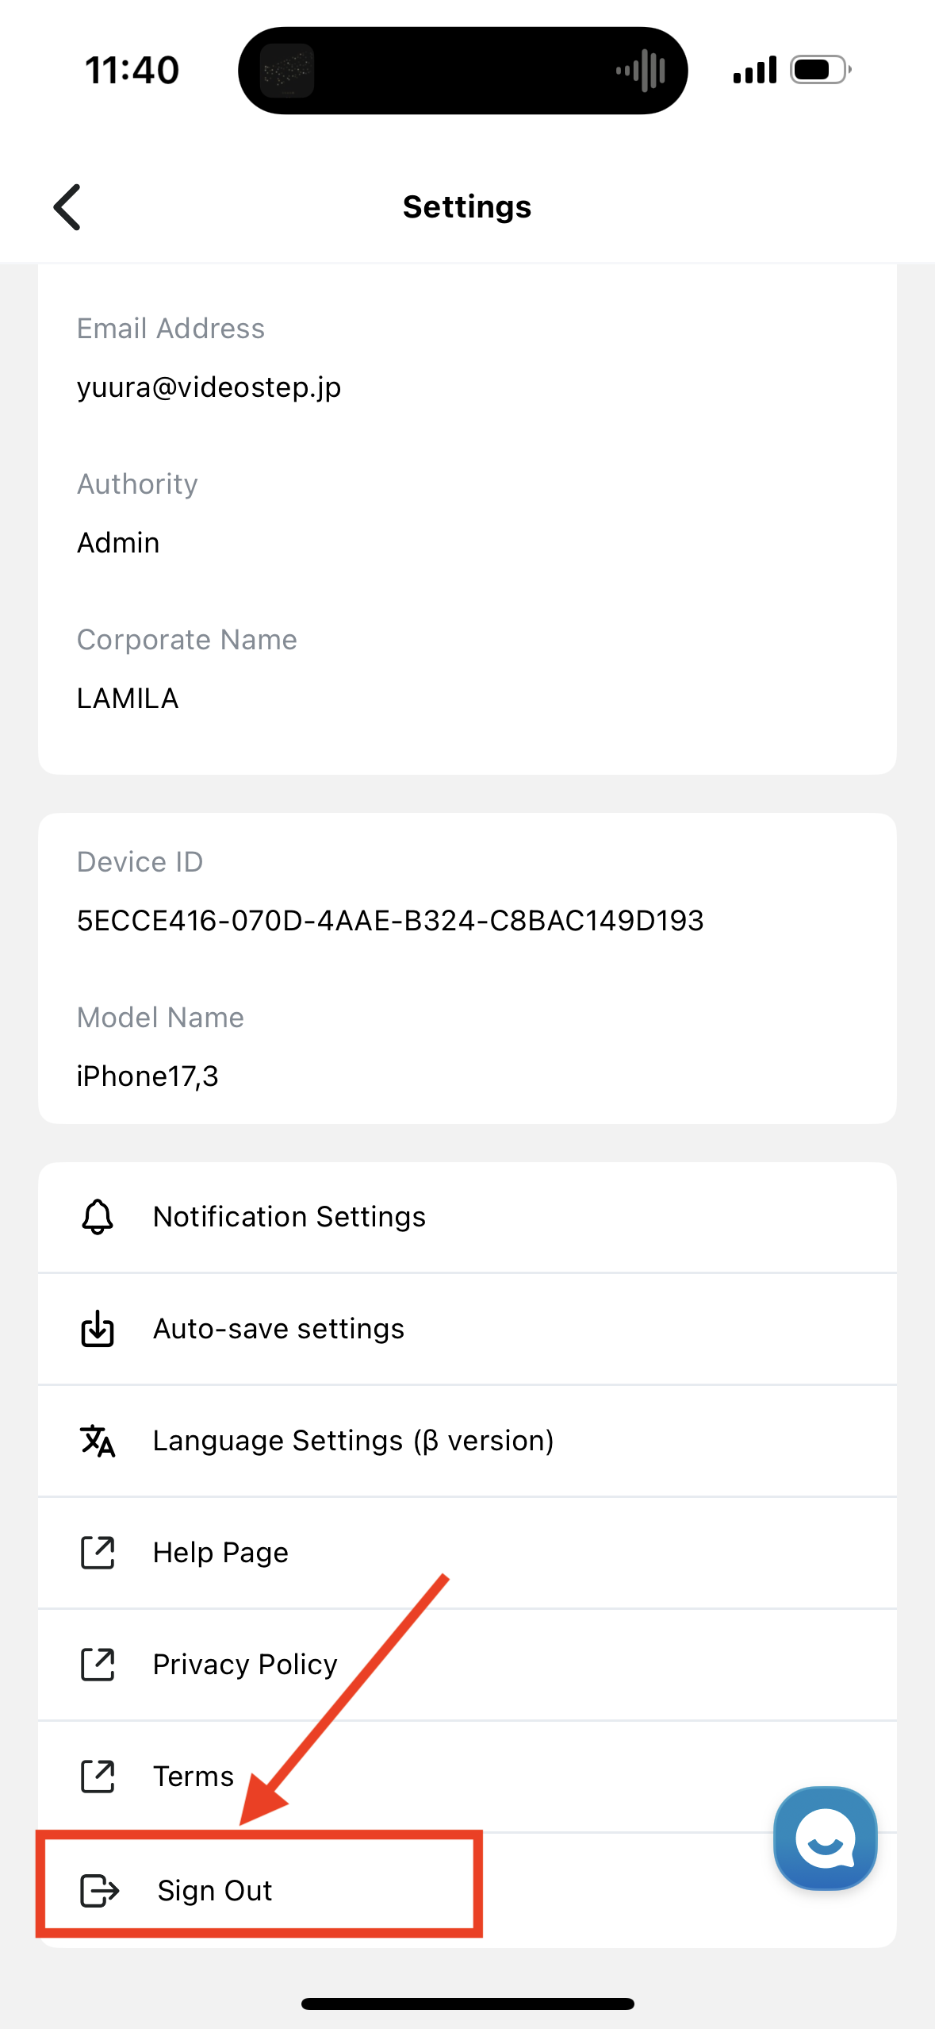Viewport: 935px width, 2029px height.
Task: Tap the email address yuura@videostep.jp
Action: pyautogui.click(x=209, y=387)
